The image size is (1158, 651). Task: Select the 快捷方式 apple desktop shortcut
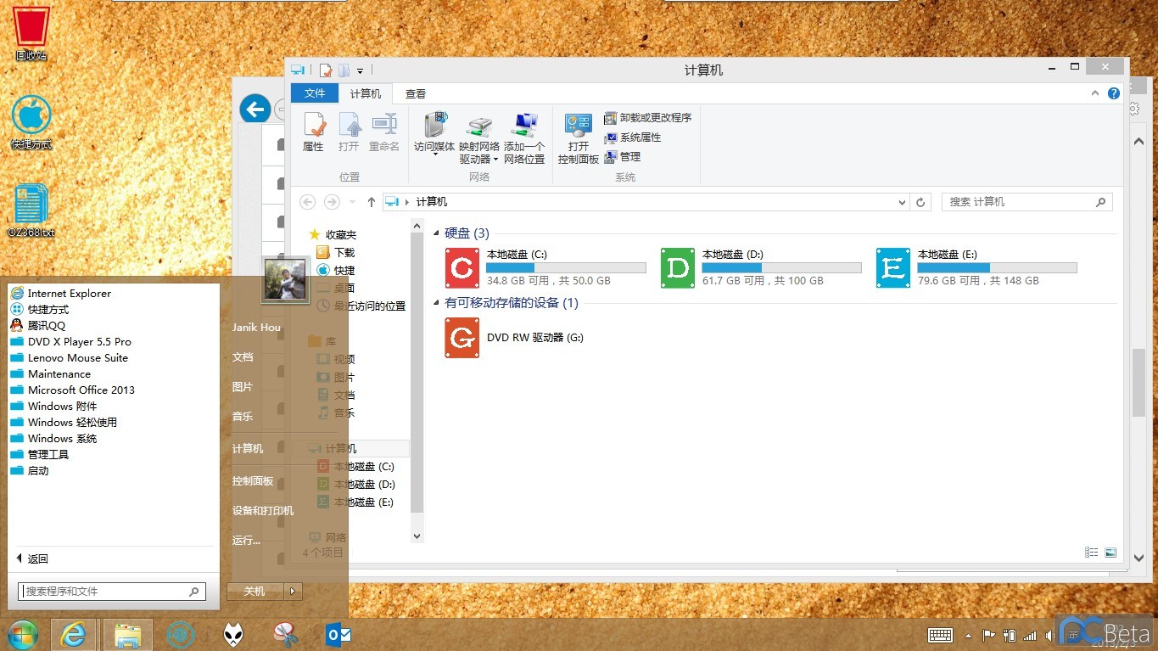[x=31, y=123]
